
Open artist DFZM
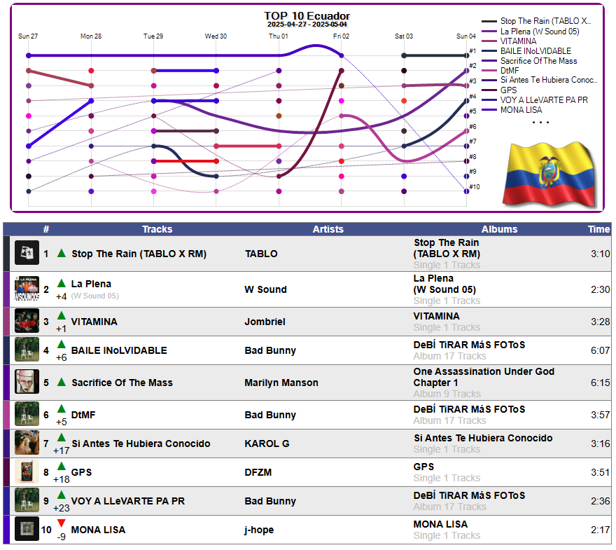(x=258, y=472)
